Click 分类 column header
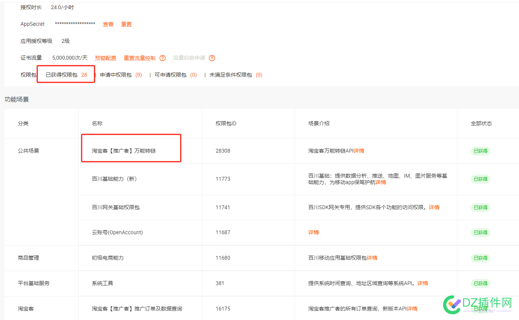 pyautogui.click(x=23, y=123)
